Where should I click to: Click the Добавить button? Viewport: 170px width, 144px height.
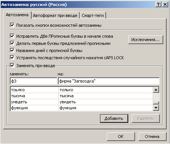click(x=114, y=118)
